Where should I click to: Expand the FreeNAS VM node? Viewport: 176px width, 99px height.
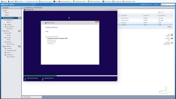point(4,24)
